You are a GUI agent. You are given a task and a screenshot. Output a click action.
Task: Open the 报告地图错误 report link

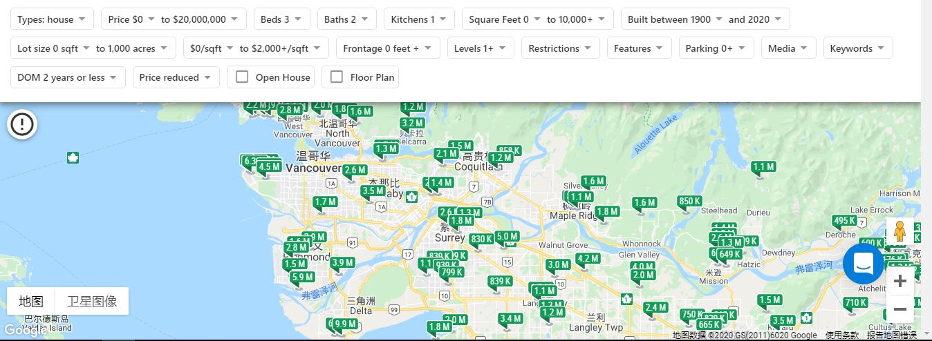click(892, 335)
